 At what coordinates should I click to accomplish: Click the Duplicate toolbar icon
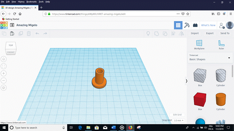(x=21, y=34)
